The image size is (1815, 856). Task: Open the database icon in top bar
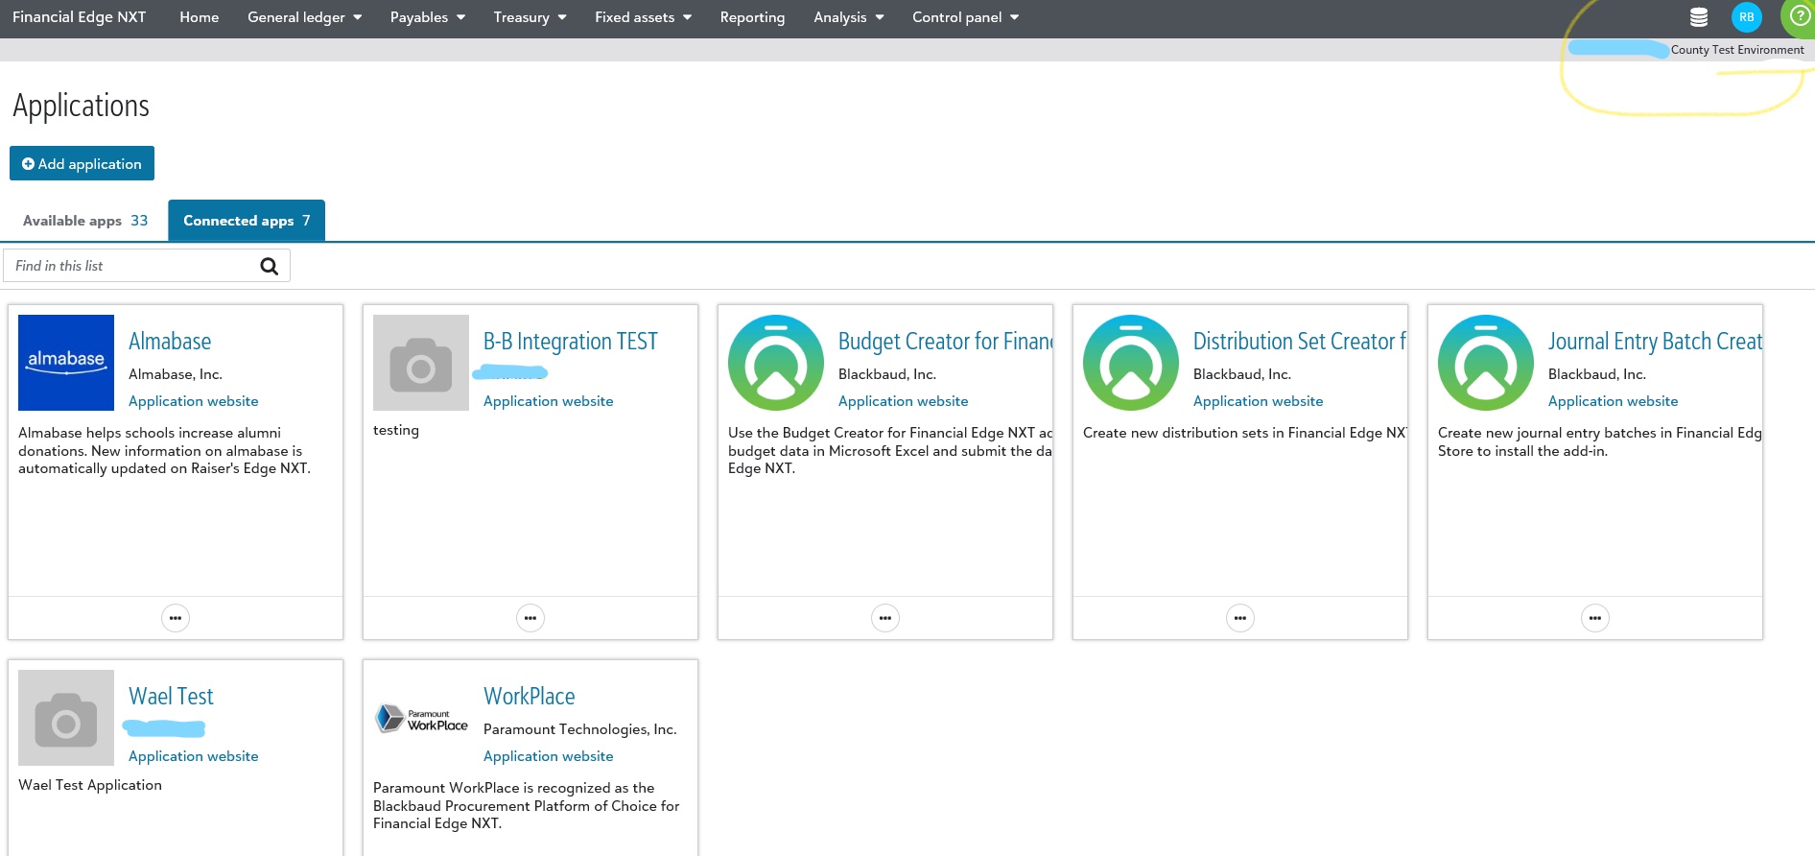1699,17
